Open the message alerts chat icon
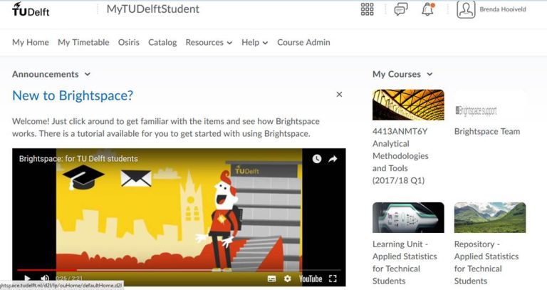The image size is (547, 290). pos(401,9)
